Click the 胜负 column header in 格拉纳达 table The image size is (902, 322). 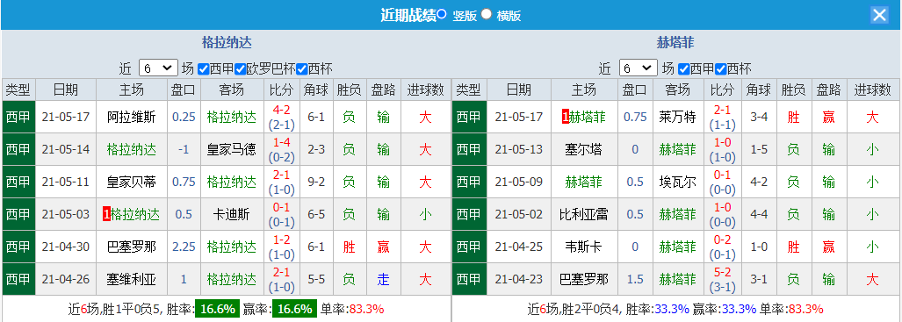(x=350, y=89)
